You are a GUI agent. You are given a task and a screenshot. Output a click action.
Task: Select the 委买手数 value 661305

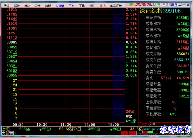(183, 66)
